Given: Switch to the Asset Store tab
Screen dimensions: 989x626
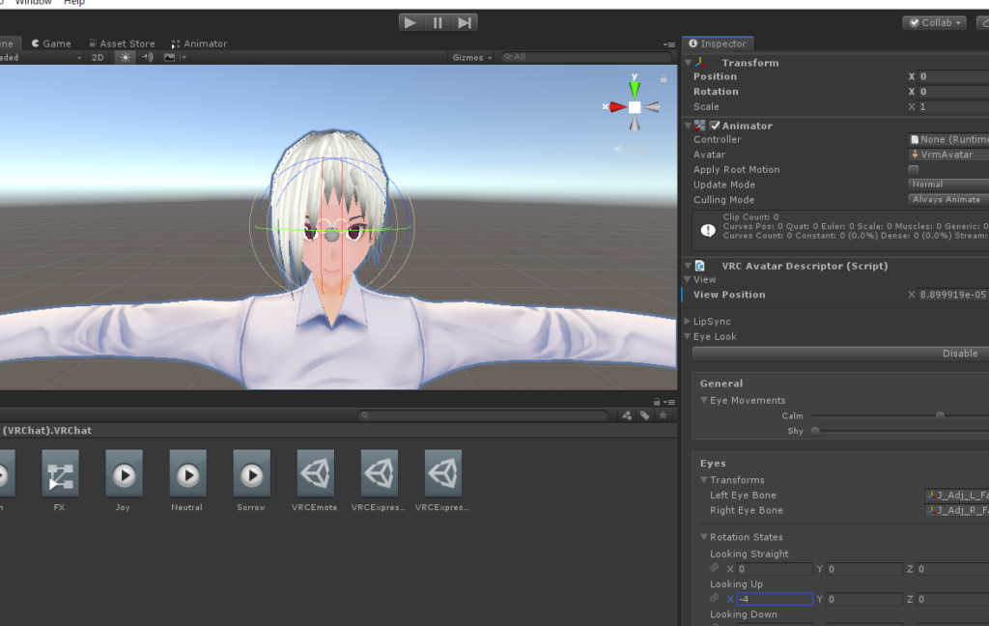Looking at the screenshot, I should (122, 43).
